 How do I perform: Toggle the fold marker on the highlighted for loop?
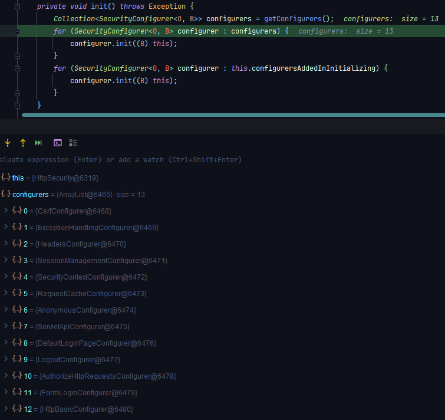tap(17, 31)
